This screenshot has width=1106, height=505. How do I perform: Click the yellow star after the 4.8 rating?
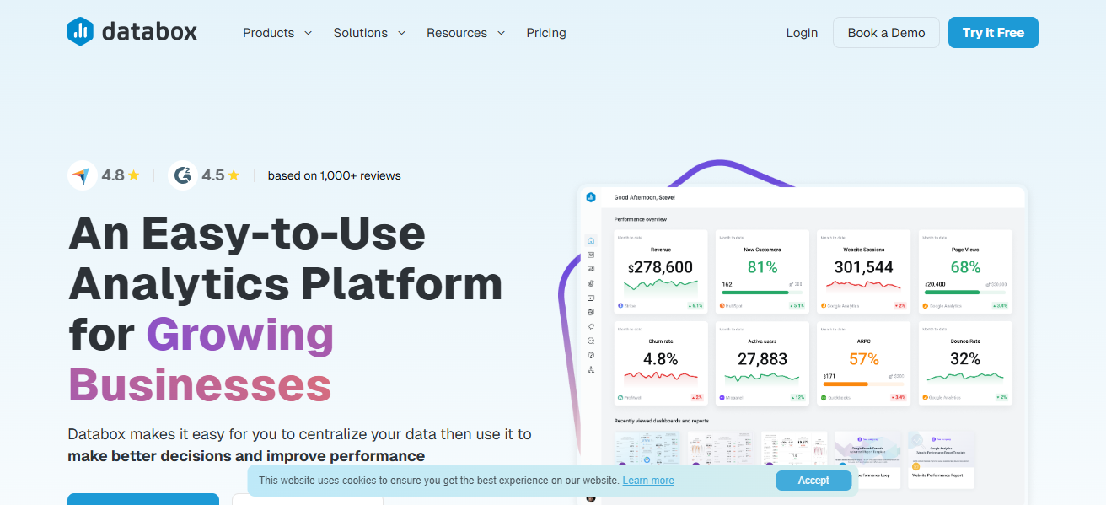point(134,175)
